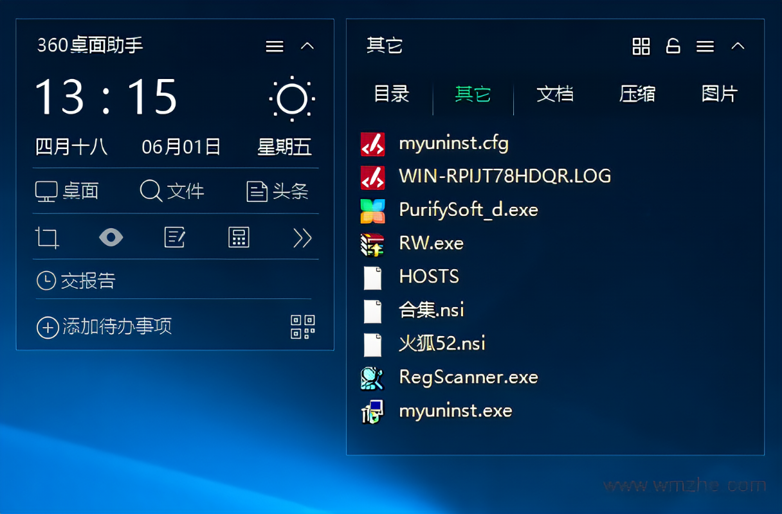
Task: Open the 文件 file search
Action: tap(172, 191)
